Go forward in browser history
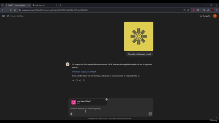The width and height of the screenshot is (219, 123). (x=7, y=10)
